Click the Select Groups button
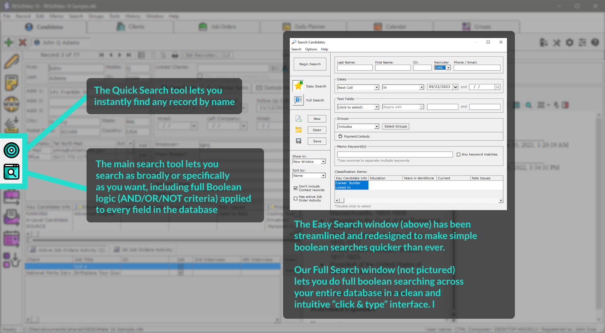The image size is (605, 333). (x=395, y=126)
